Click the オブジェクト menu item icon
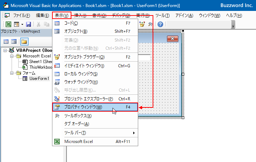The height and width of the screenshot is (162, 256). pyautogui.click(x=57, y=31)
